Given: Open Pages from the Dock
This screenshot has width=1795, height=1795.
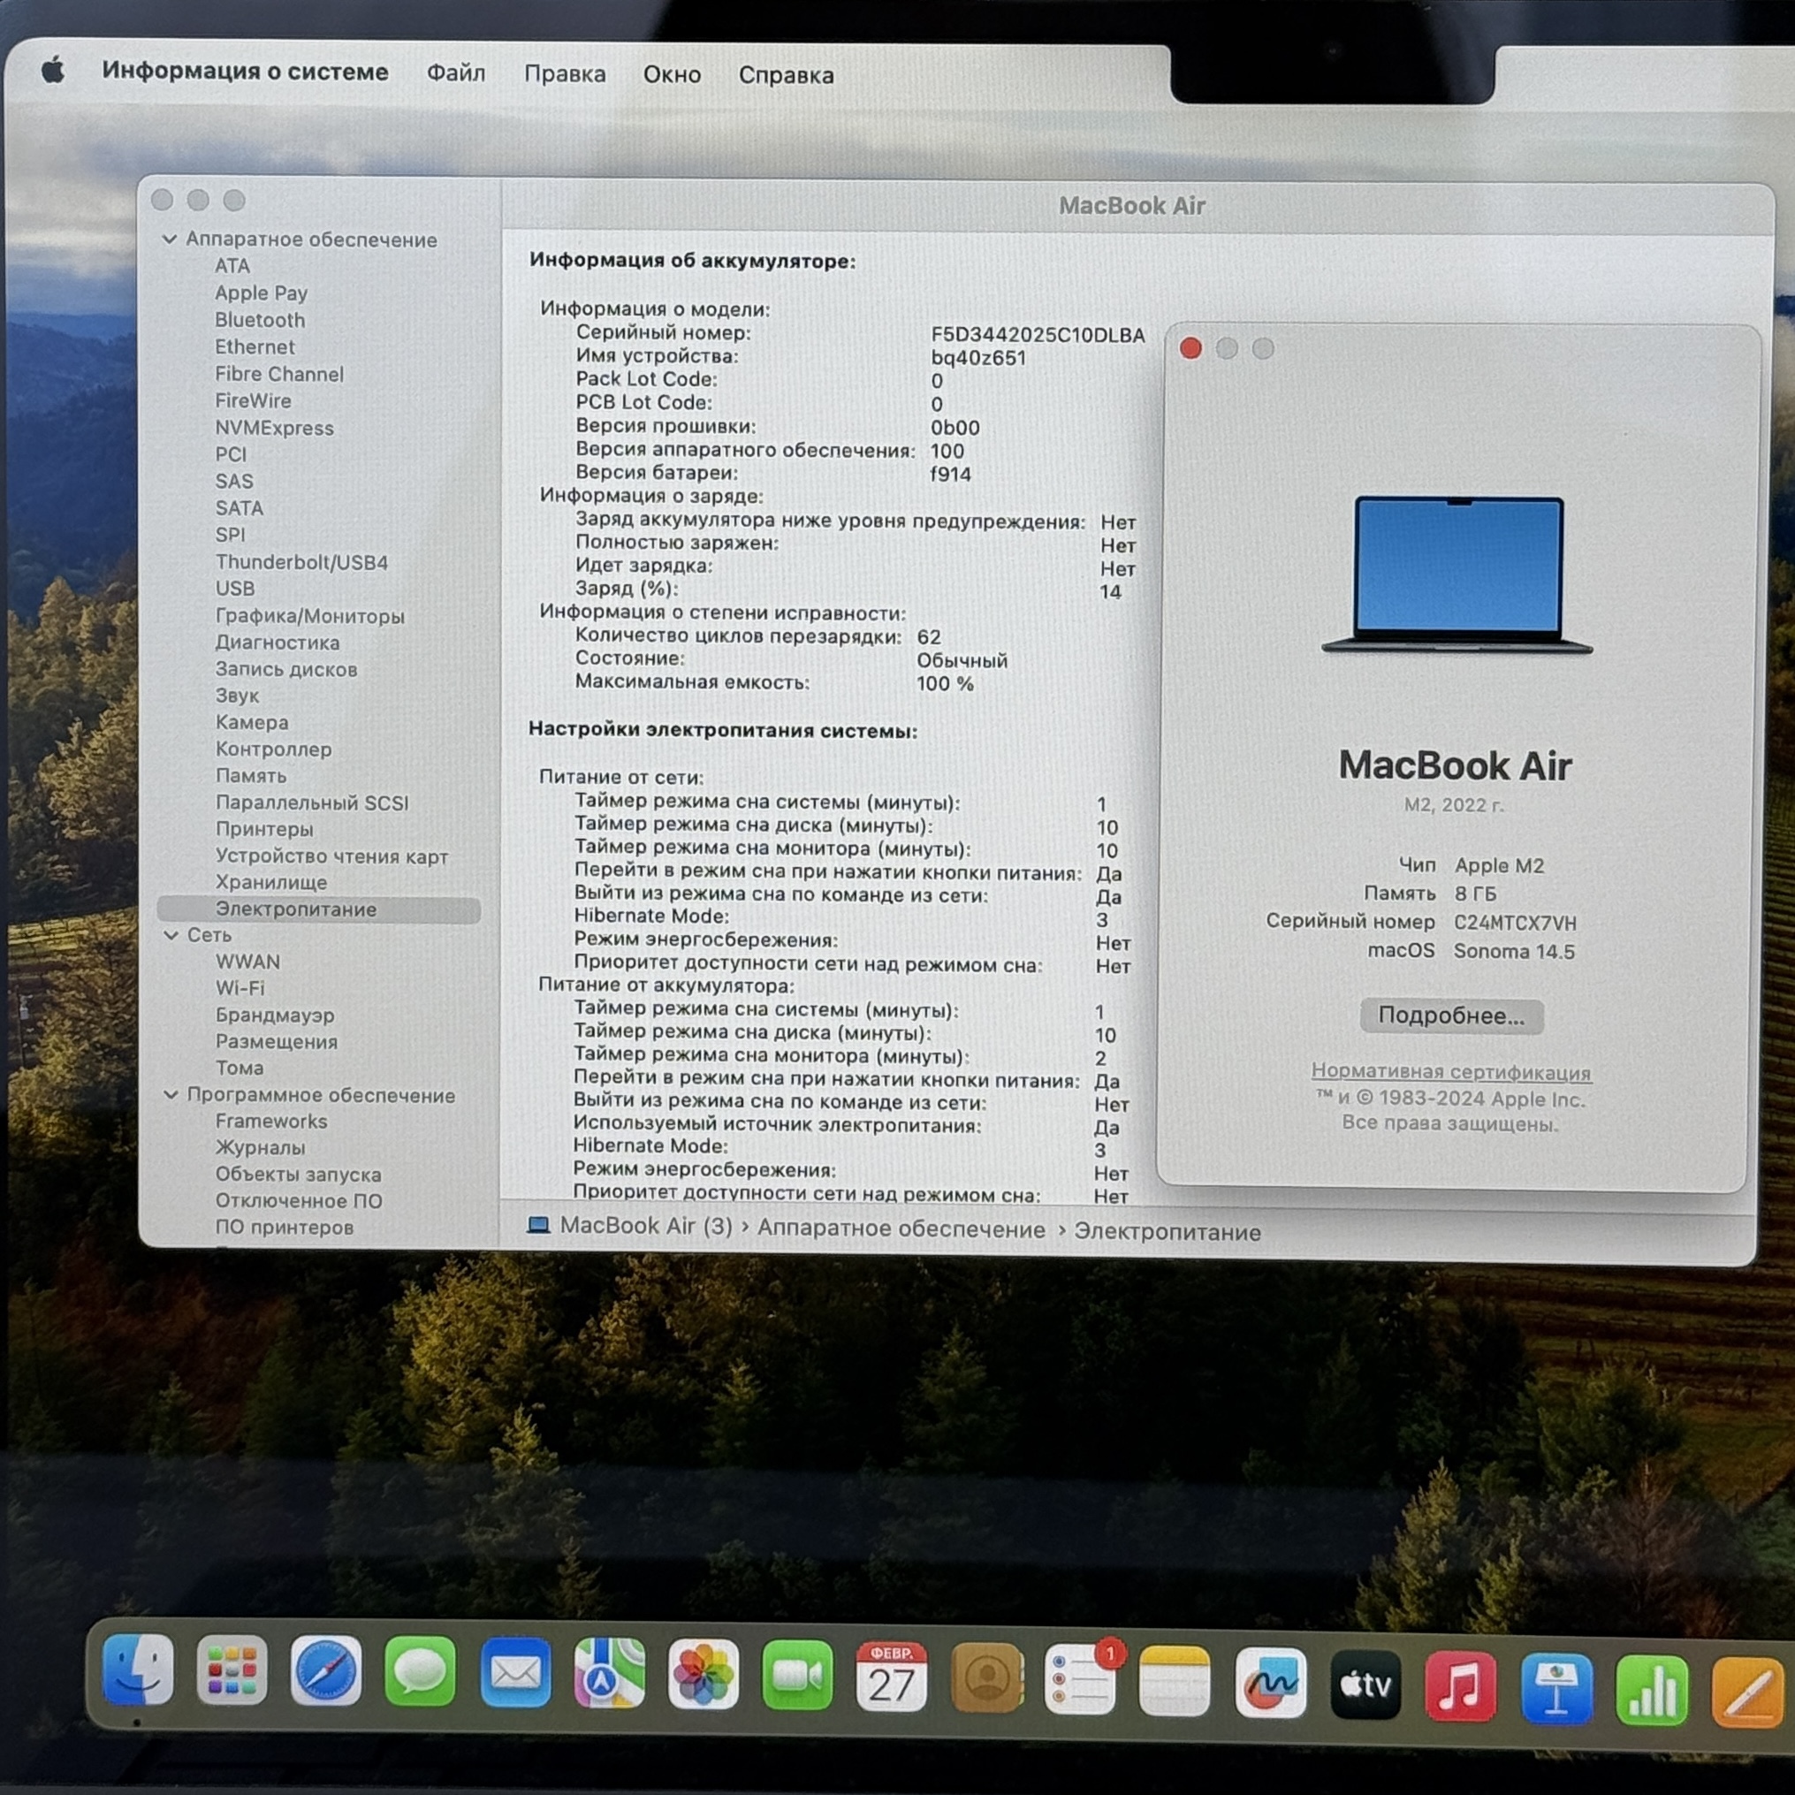Looking at the screenshot, I should coord(1748,1692).
